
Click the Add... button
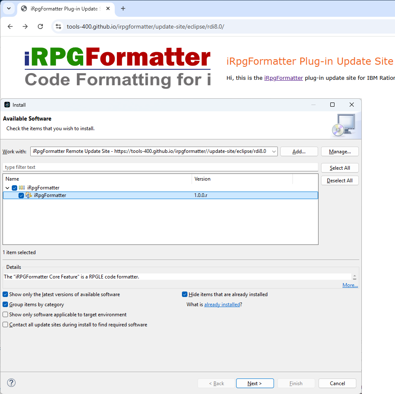point(299,152)
